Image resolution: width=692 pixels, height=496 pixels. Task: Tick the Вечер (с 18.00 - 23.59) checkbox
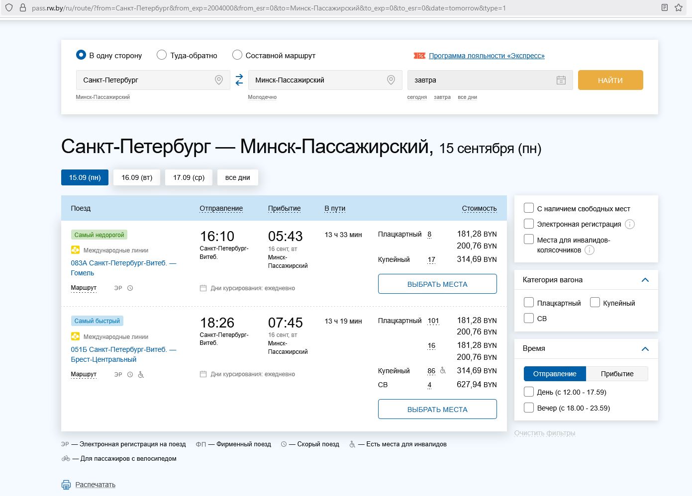(529, 408)
